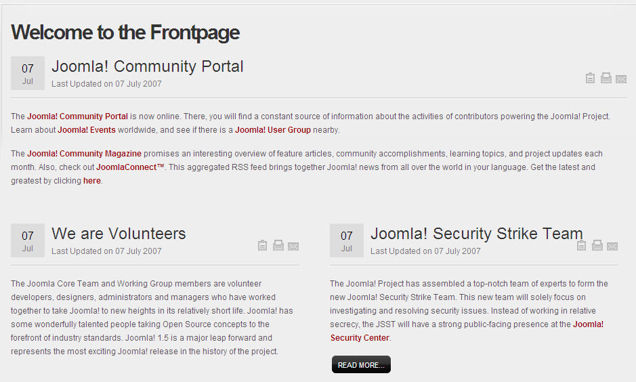Click PDF icon for We are Volunteers
Image resolution: width=636 pixels, height=382 pixels.
coord(262,245)
